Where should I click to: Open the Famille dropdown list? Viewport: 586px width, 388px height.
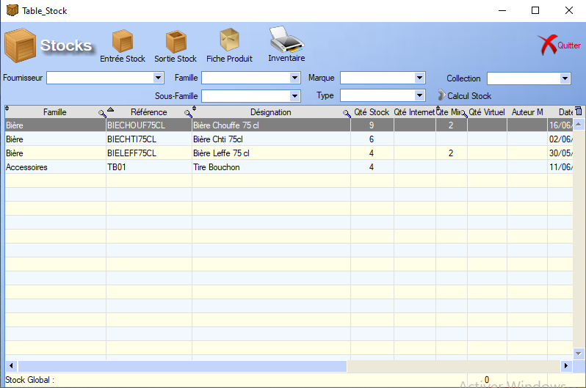coord(295,78)
